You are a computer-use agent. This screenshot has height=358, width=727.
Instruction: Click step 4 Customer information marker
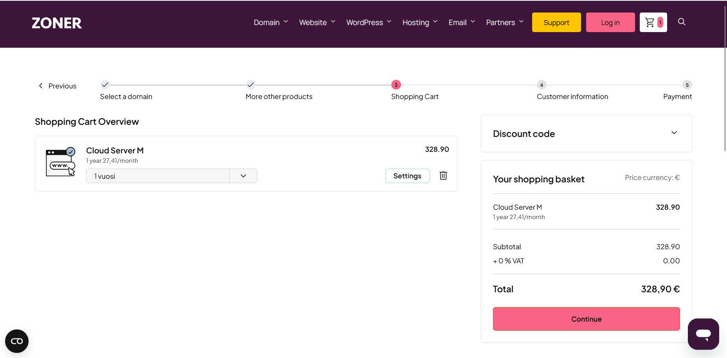542,85
